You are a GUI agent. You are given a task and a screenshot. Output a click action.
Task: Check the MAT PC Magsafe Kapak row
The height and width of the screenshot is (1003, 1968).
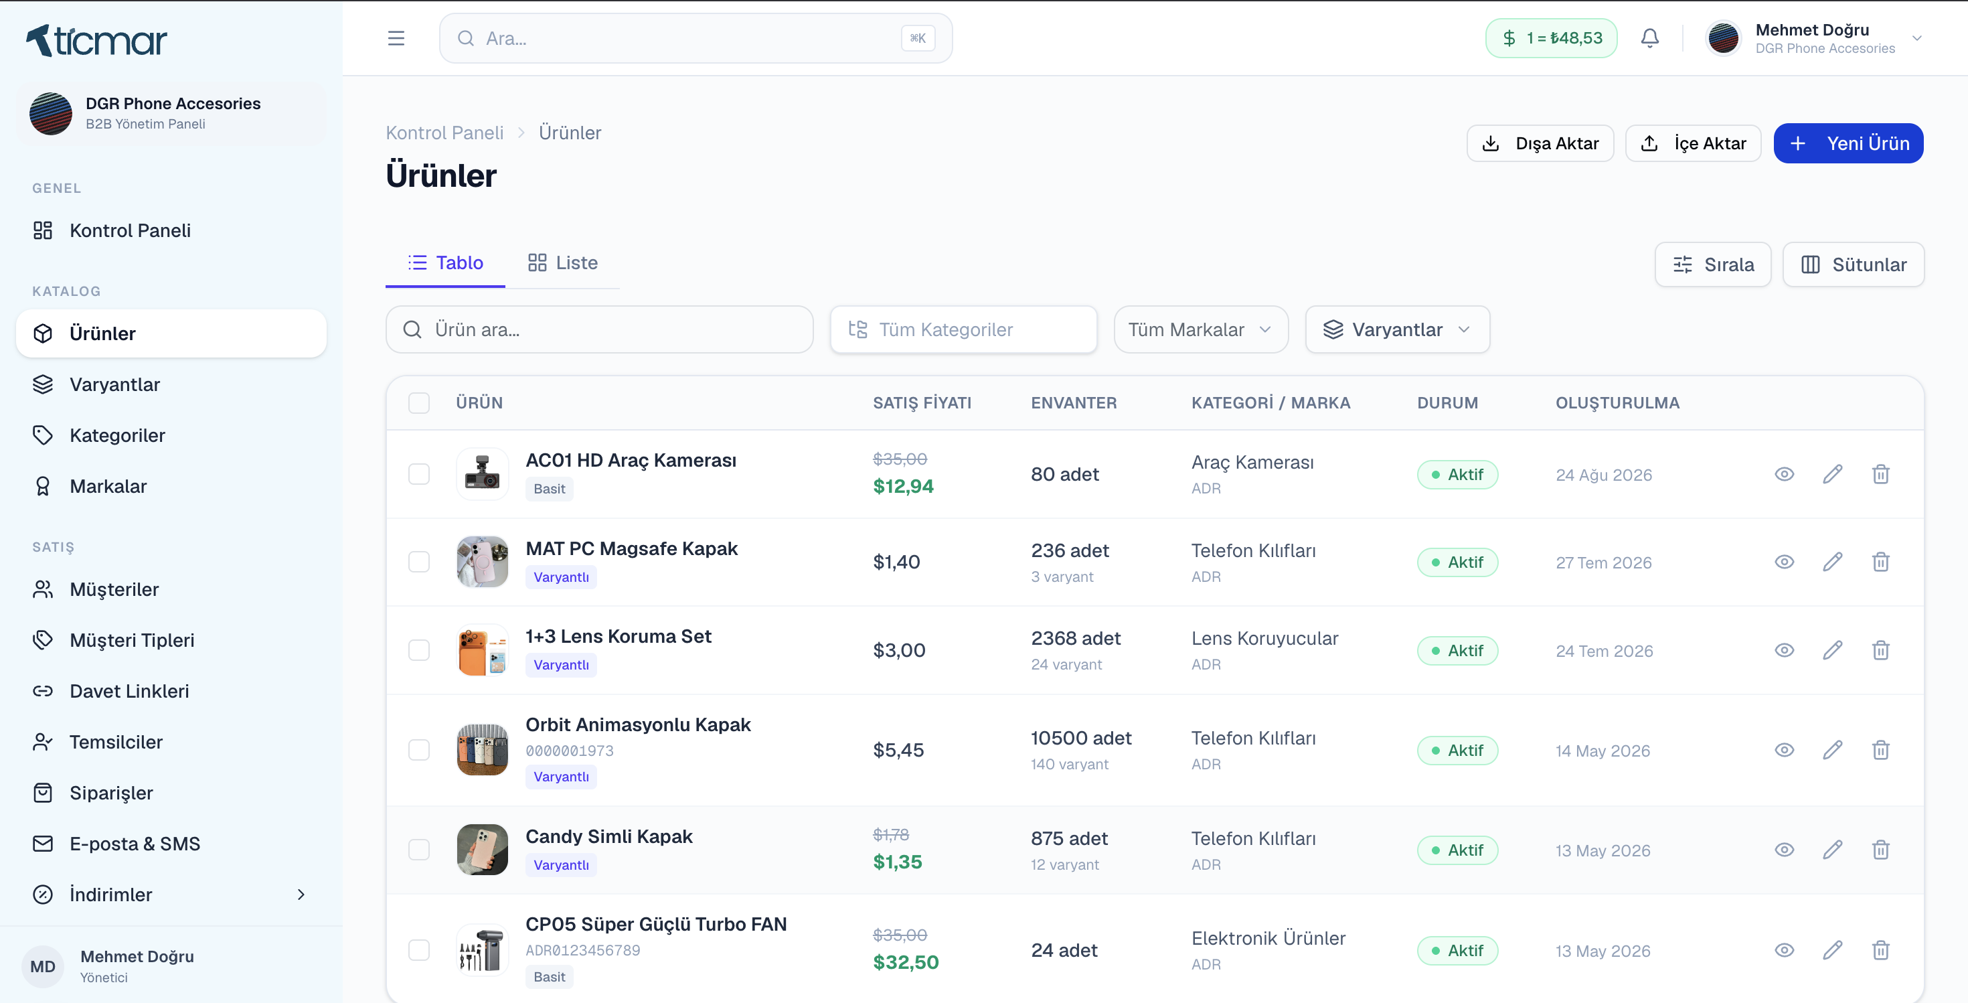pyautogui.click(x=418, y=562)
